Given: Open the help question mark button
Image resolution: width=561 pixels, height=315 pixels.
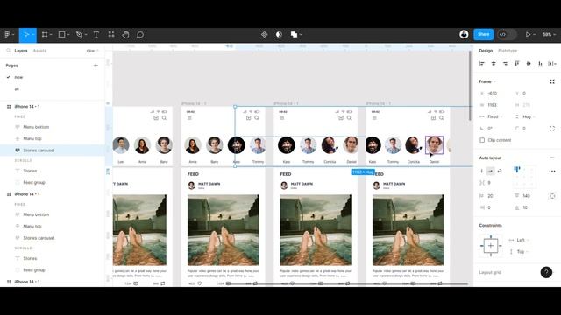Looking at the screenshot, I should pyautogui.click(x=546, y=272).
